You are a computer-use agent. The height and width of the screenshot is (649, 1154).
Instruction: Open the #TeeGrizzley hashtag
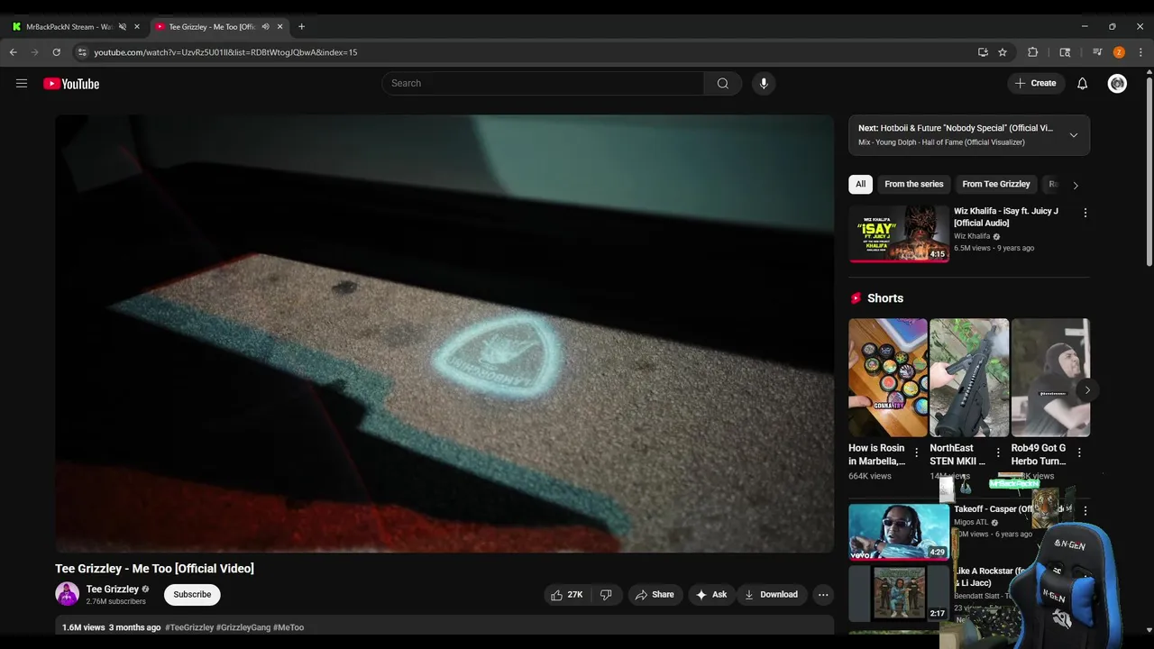click(x=189, y=627)
